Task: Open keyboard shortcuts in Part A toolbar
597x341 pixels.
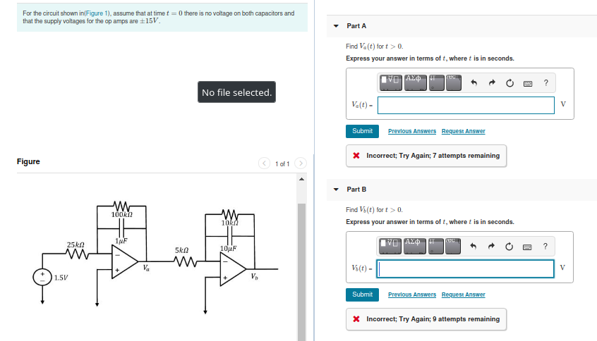Action: [x=528, y=83]
